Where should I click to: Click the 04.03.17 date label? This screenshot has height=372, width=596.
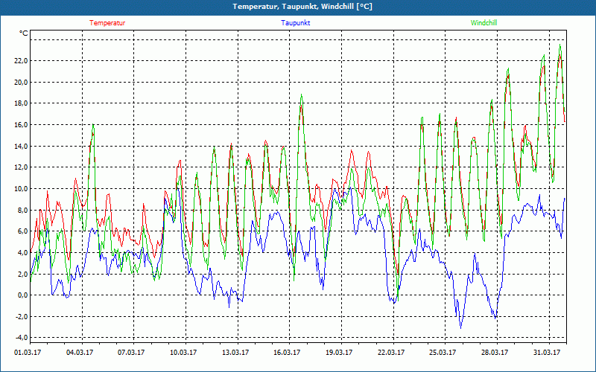click(80, 353)
